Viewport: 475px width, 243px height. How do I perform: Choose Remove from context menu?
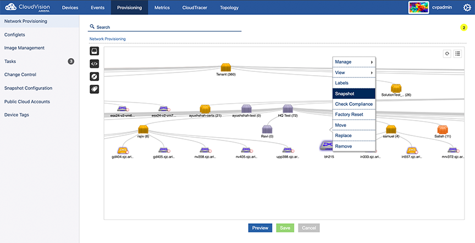[x=354, y=146]
